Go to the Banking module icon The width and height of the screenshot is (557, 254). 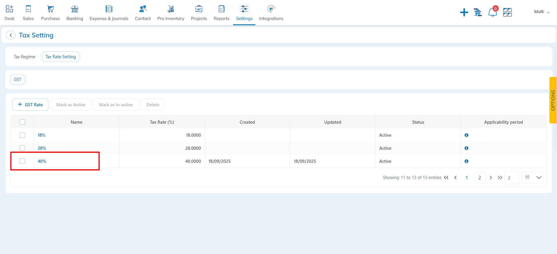(x=75, y=9)
